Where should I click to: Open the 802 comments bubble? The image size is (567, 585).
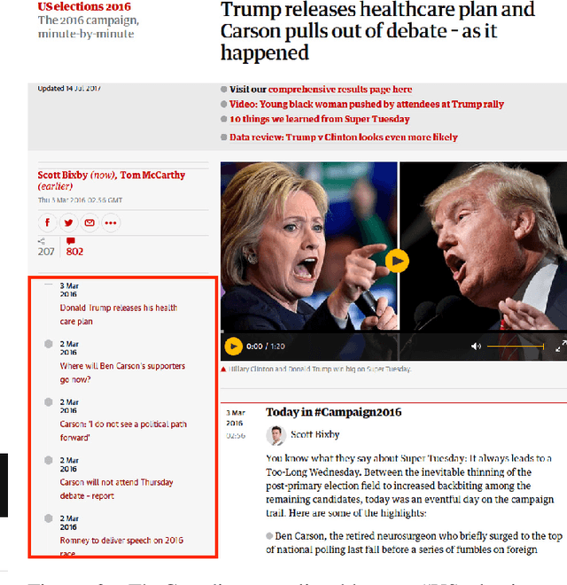tap(74, 247)
